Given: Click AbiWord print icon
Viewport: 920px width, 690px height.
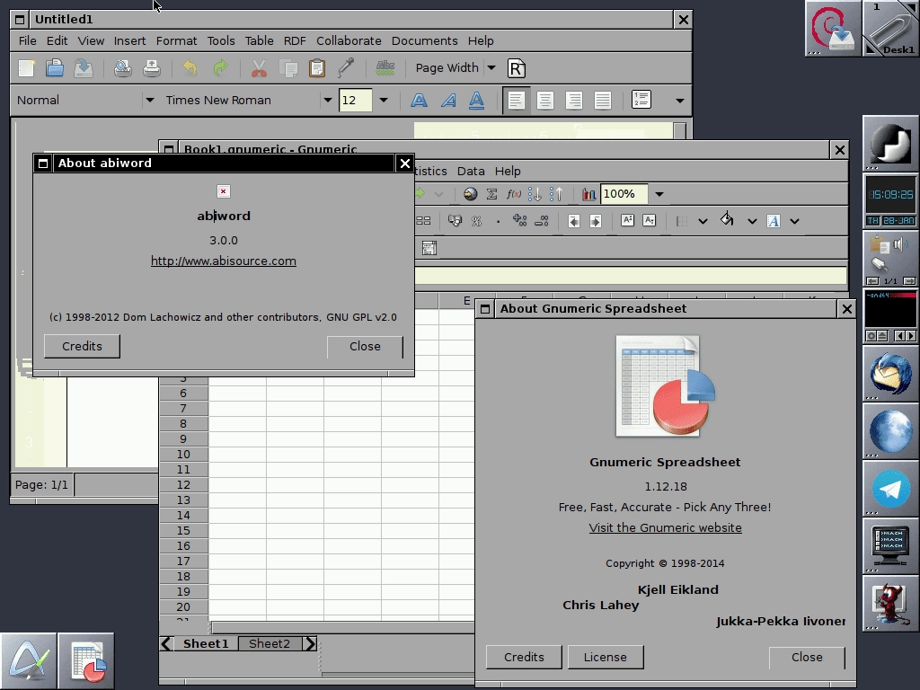Looking at the screenshot, I should [151, 68].
